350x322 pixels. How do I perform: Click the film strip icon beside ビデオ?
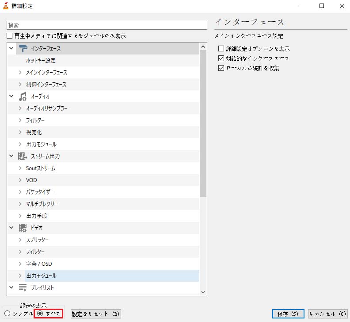tap(23, 228)
